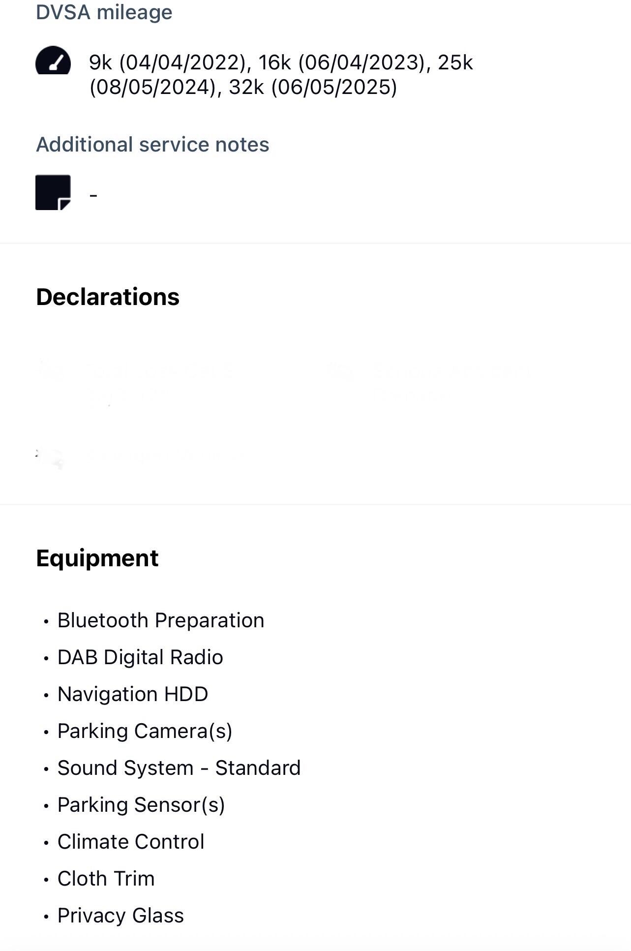Click the DVSA mileage label

tap(104, 12)
